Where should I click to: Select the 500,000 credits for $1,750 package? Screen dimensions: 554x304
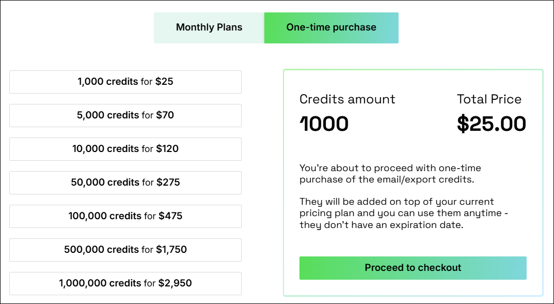click(x=125, y=250)
